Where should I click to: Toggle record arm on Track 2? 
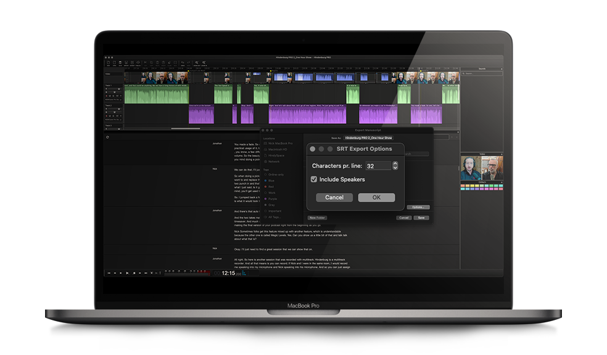tap(107, 116)
